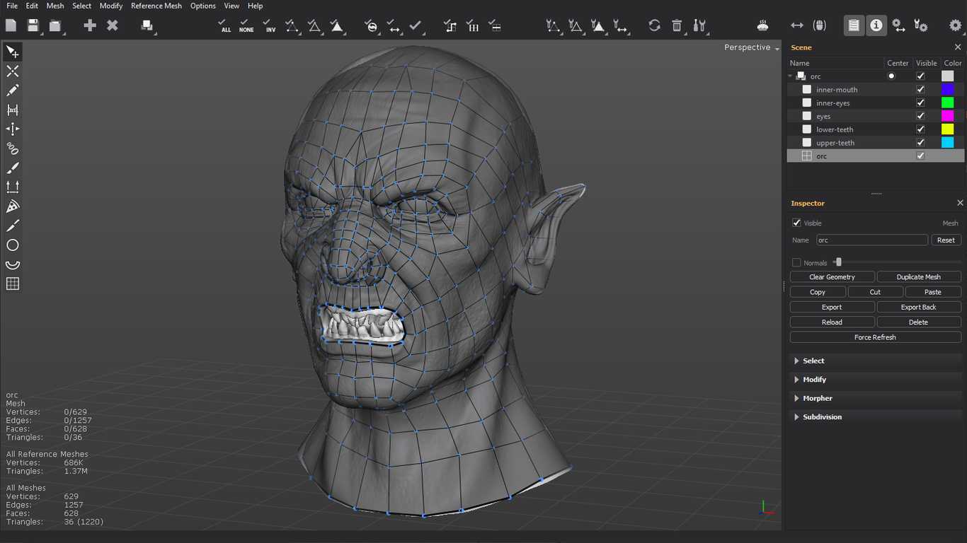
Task: Expand the Subdivision section
Action: coord(821,417)
